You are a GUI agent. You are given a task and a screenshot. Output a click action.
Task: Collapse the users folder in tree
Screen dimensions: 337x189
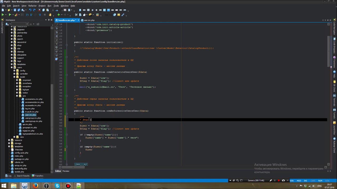[12, 67]
